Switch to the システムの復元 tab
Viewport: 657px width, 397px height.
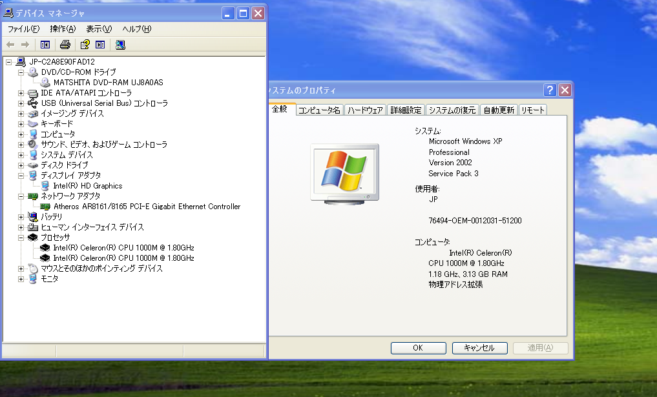452,110
